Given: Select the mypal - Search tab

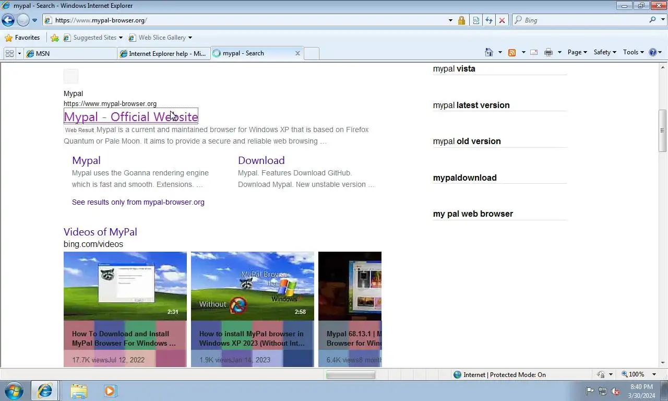Looking at the screenshot, I should 253,53.
